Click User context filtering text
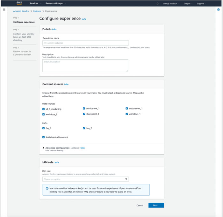223x217 pixels. click(54, 150)
